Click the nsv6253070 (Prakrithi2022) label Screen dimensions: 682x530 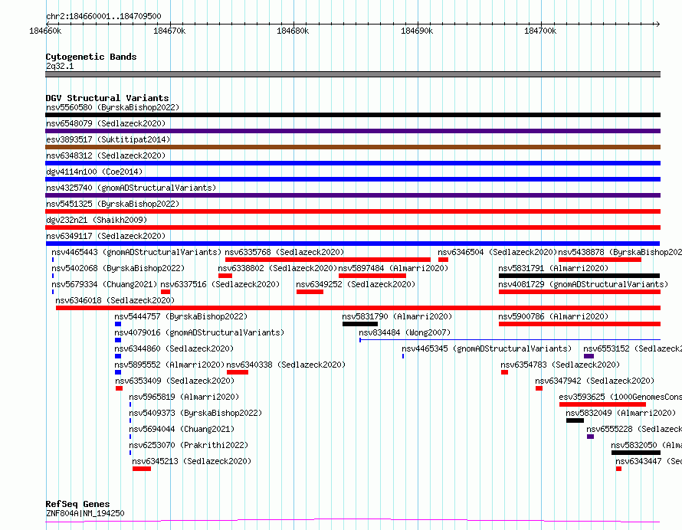click(x=189, y=445)
